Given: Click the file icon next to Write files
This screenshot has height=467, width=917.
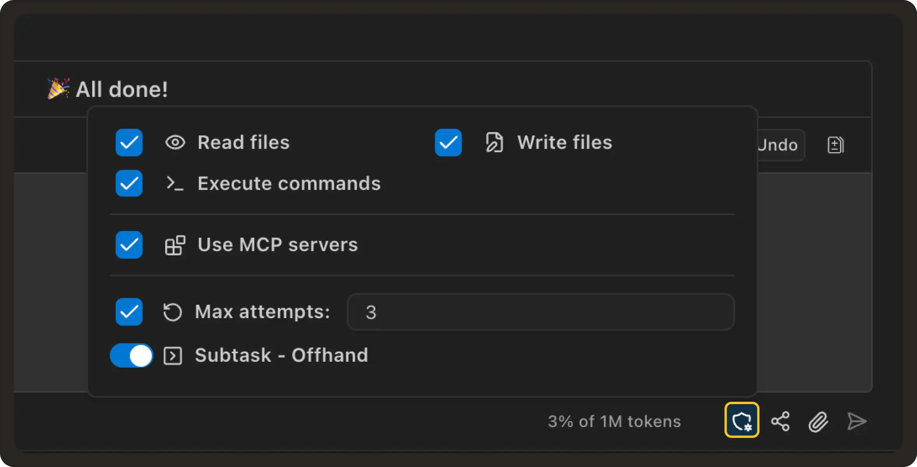Looking at the screenshot, I should 494,142.
